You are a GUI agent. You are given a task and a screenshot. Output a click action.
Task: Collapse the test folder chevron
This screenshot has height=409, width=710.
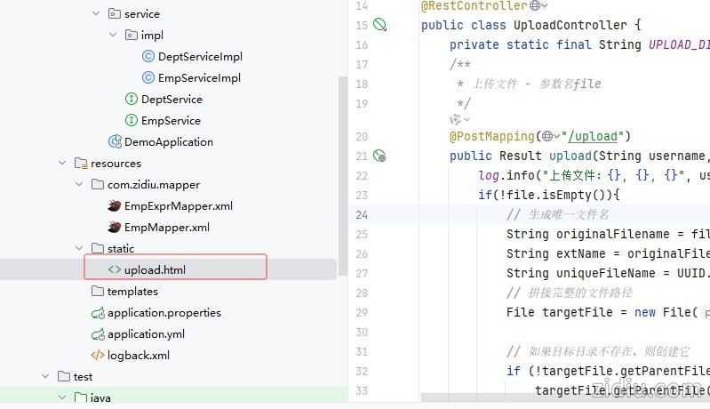[x=45, y=376]
